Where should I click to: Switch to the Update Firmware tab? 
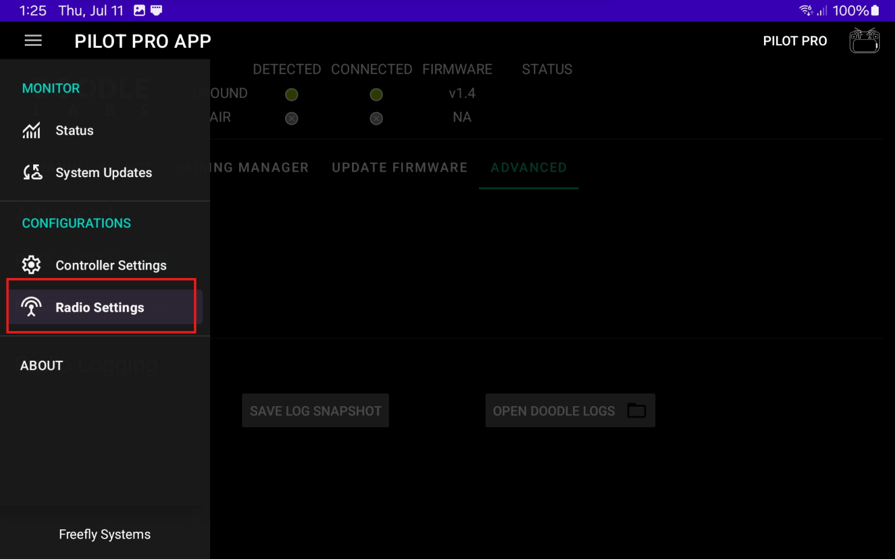tap(400, 167)
